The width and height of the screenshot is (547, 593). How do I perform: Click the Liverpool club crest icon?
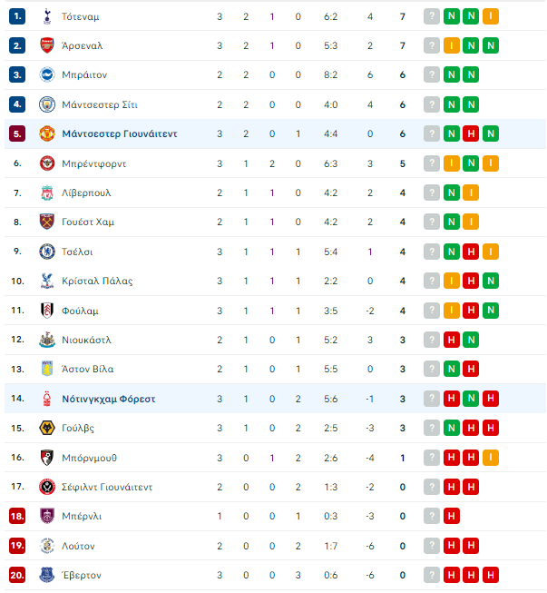pos(47,193)
